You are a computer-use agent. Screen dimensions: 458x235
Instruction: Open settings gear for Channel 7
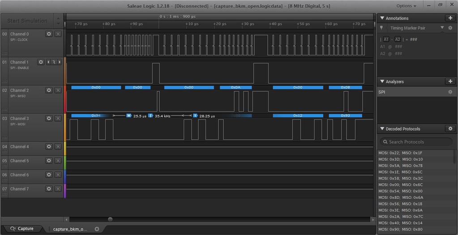point(49,189)
